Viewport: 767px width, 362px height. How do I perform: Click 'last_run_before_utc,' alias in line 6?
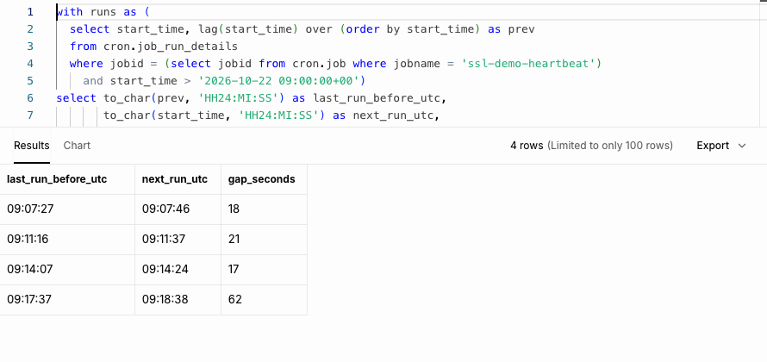[380, 98]
